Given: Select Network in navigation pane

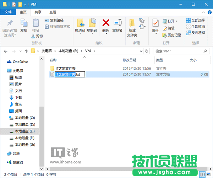Looking at the screenshot, I should (13, 153).
